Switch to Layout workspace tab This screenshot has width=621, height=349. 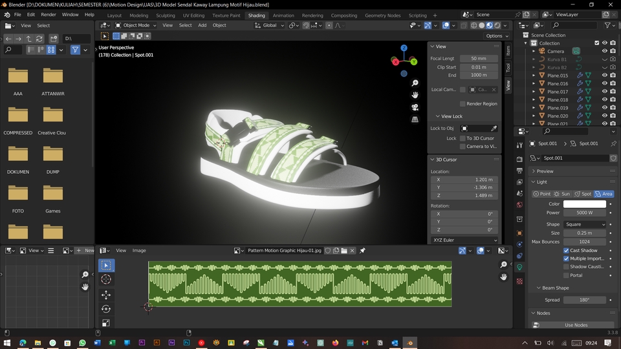114,16
